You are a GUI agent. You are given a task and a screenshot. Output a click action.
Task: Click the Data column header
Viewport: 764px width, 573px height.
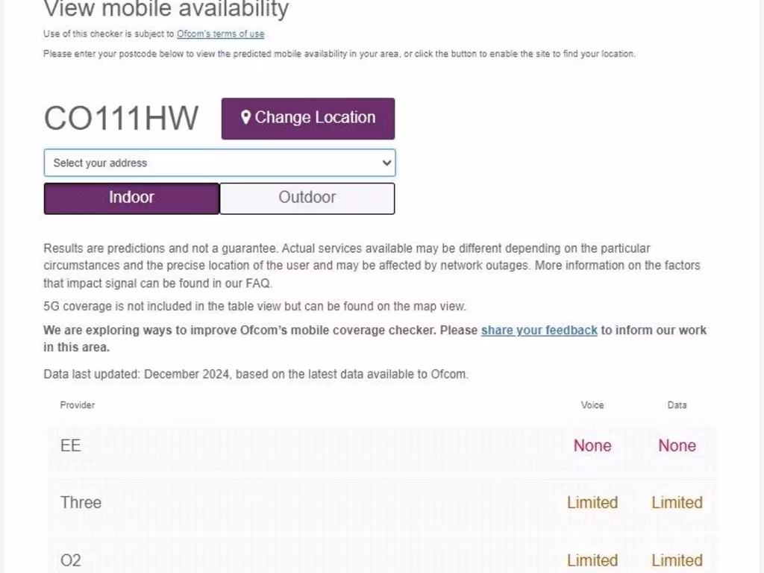coord(677,405)
